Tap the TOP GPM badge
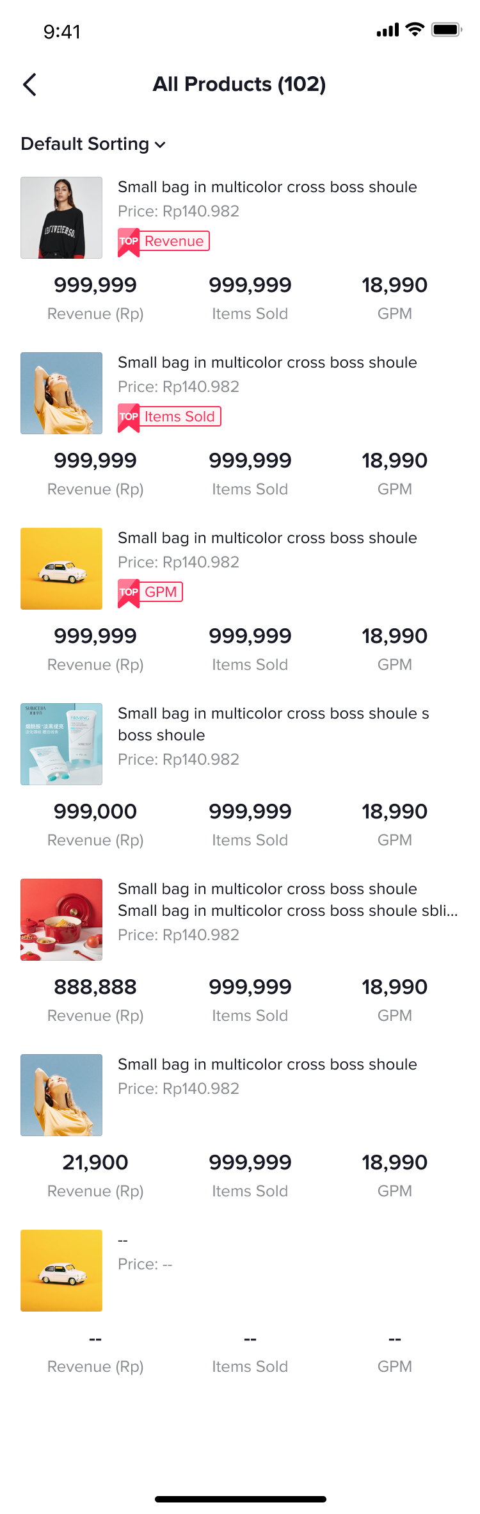Screen dimensions: 480x1514 (150, 592)
